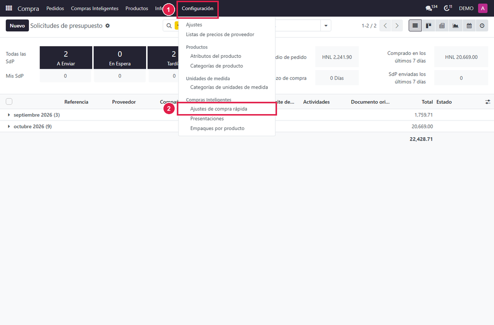The width and height of the screenshot is (494, 325).
Task: Switch to graph view
Action: [x=455, y=26]
